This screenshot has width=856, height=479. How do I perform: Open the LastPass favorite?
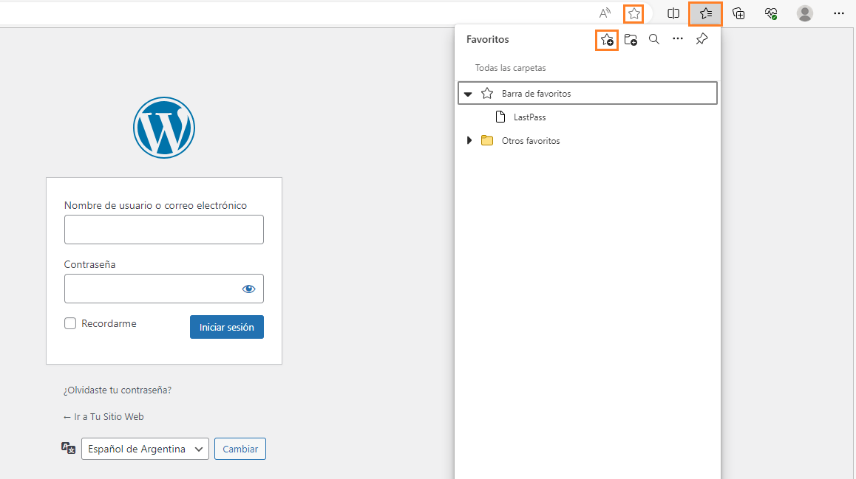(529, 117)
